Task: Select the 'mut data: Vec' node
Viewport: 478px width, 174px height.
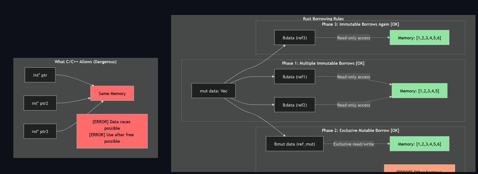Action: pyautogui.click(x=214, y=91)
